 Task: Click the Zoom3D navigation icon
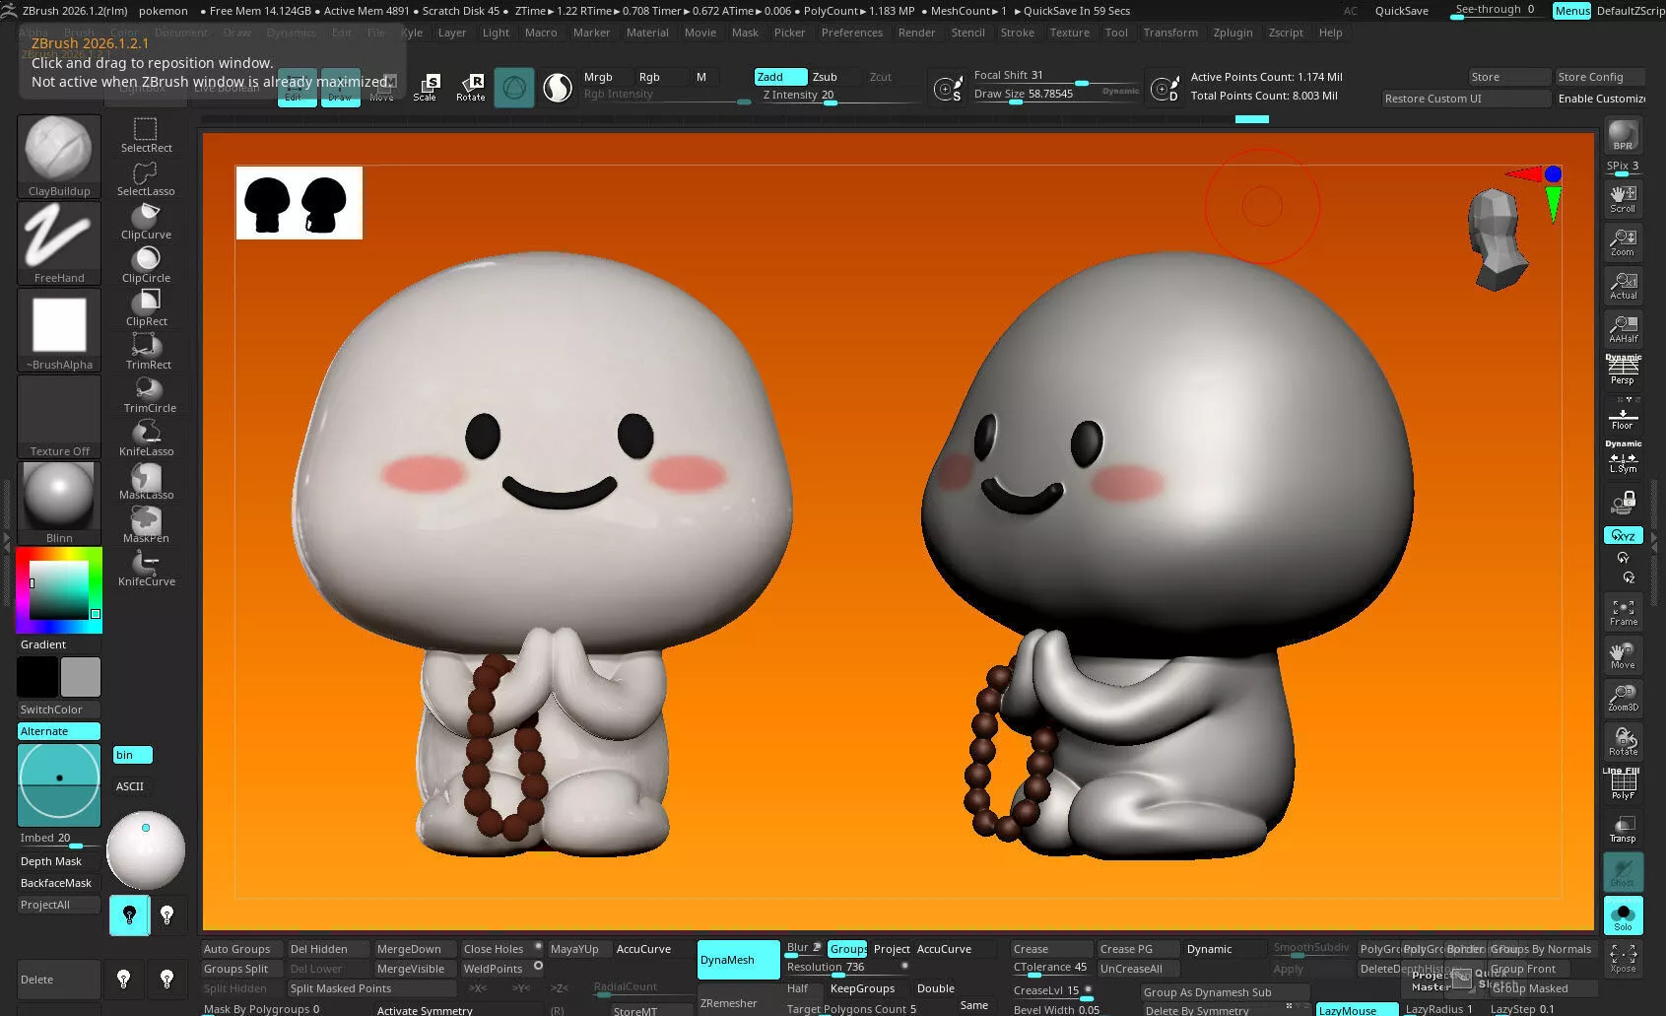[1623, 698]
